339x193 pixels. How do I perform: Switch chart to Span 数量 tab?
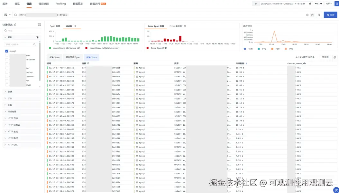coord(55,26)
